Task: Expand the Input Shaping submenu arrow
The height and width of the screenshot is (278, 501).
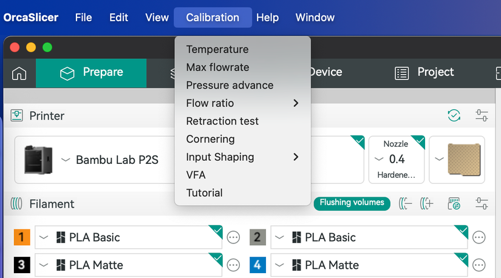Action: coord(296,157)
